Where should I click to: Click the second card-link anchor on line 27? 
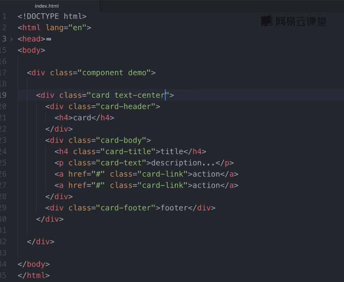(147, 185)
